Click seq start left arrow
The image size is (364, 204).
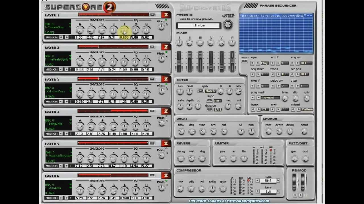click(253, 75)
